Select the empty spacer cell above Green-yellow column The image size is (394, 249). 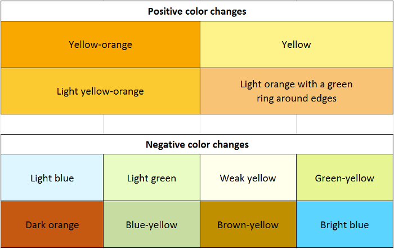[344, 124]
